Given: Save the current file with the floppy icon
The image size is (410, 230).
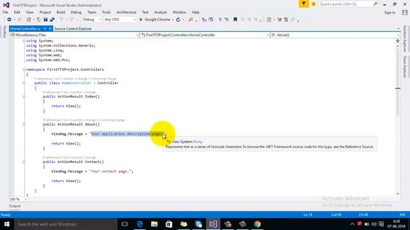Looking at the screenshot, I should coord(45,20).
